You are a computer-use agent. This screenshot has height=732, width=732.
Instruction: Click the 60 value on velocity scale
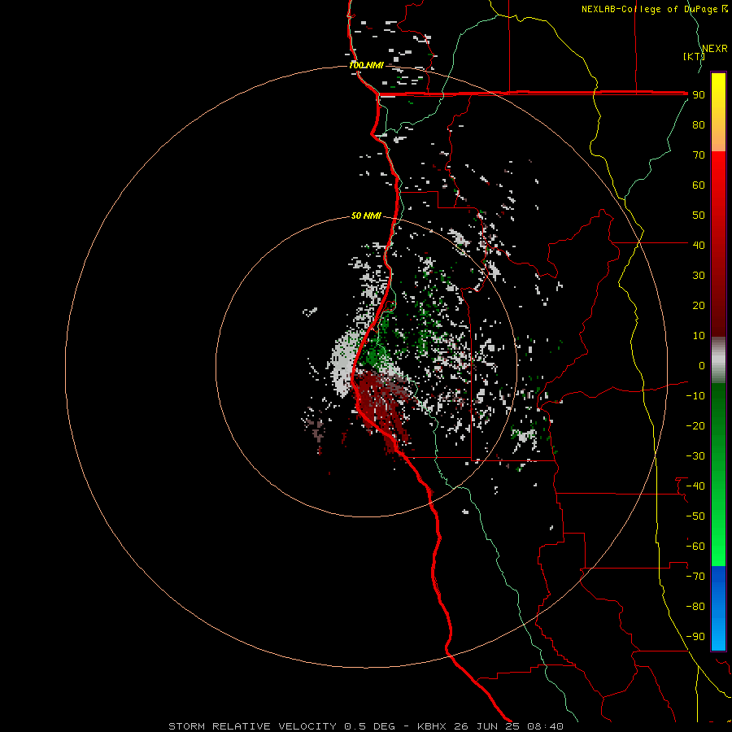click(x=699, y=185)
